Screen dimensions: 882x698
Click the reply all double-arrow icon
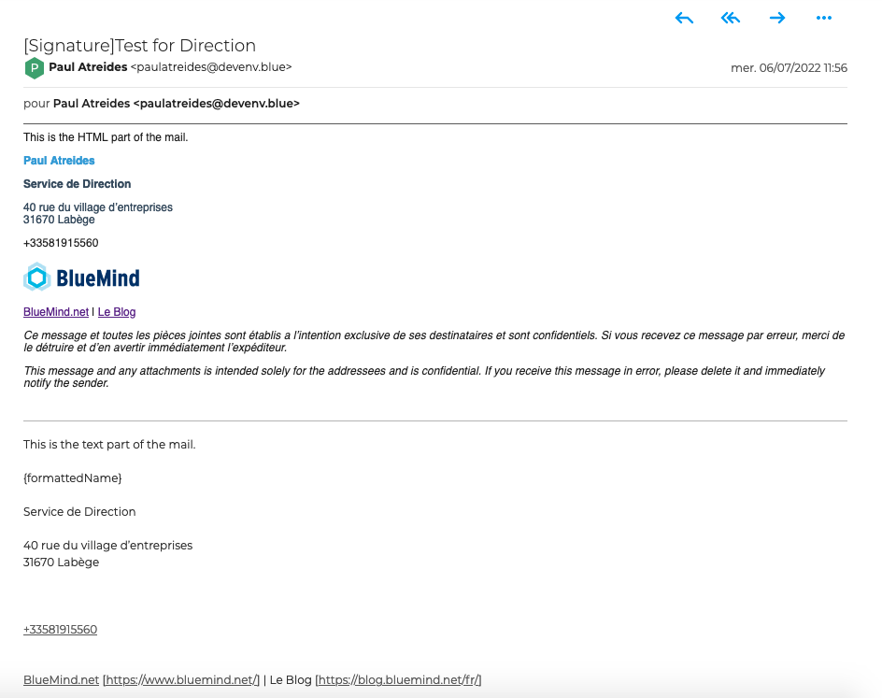pyautogui.click(x=730, y=18)
